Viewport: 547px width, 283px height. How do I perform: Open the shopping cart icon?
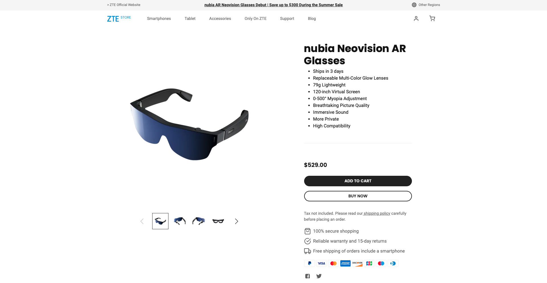(x=432, y=18)
